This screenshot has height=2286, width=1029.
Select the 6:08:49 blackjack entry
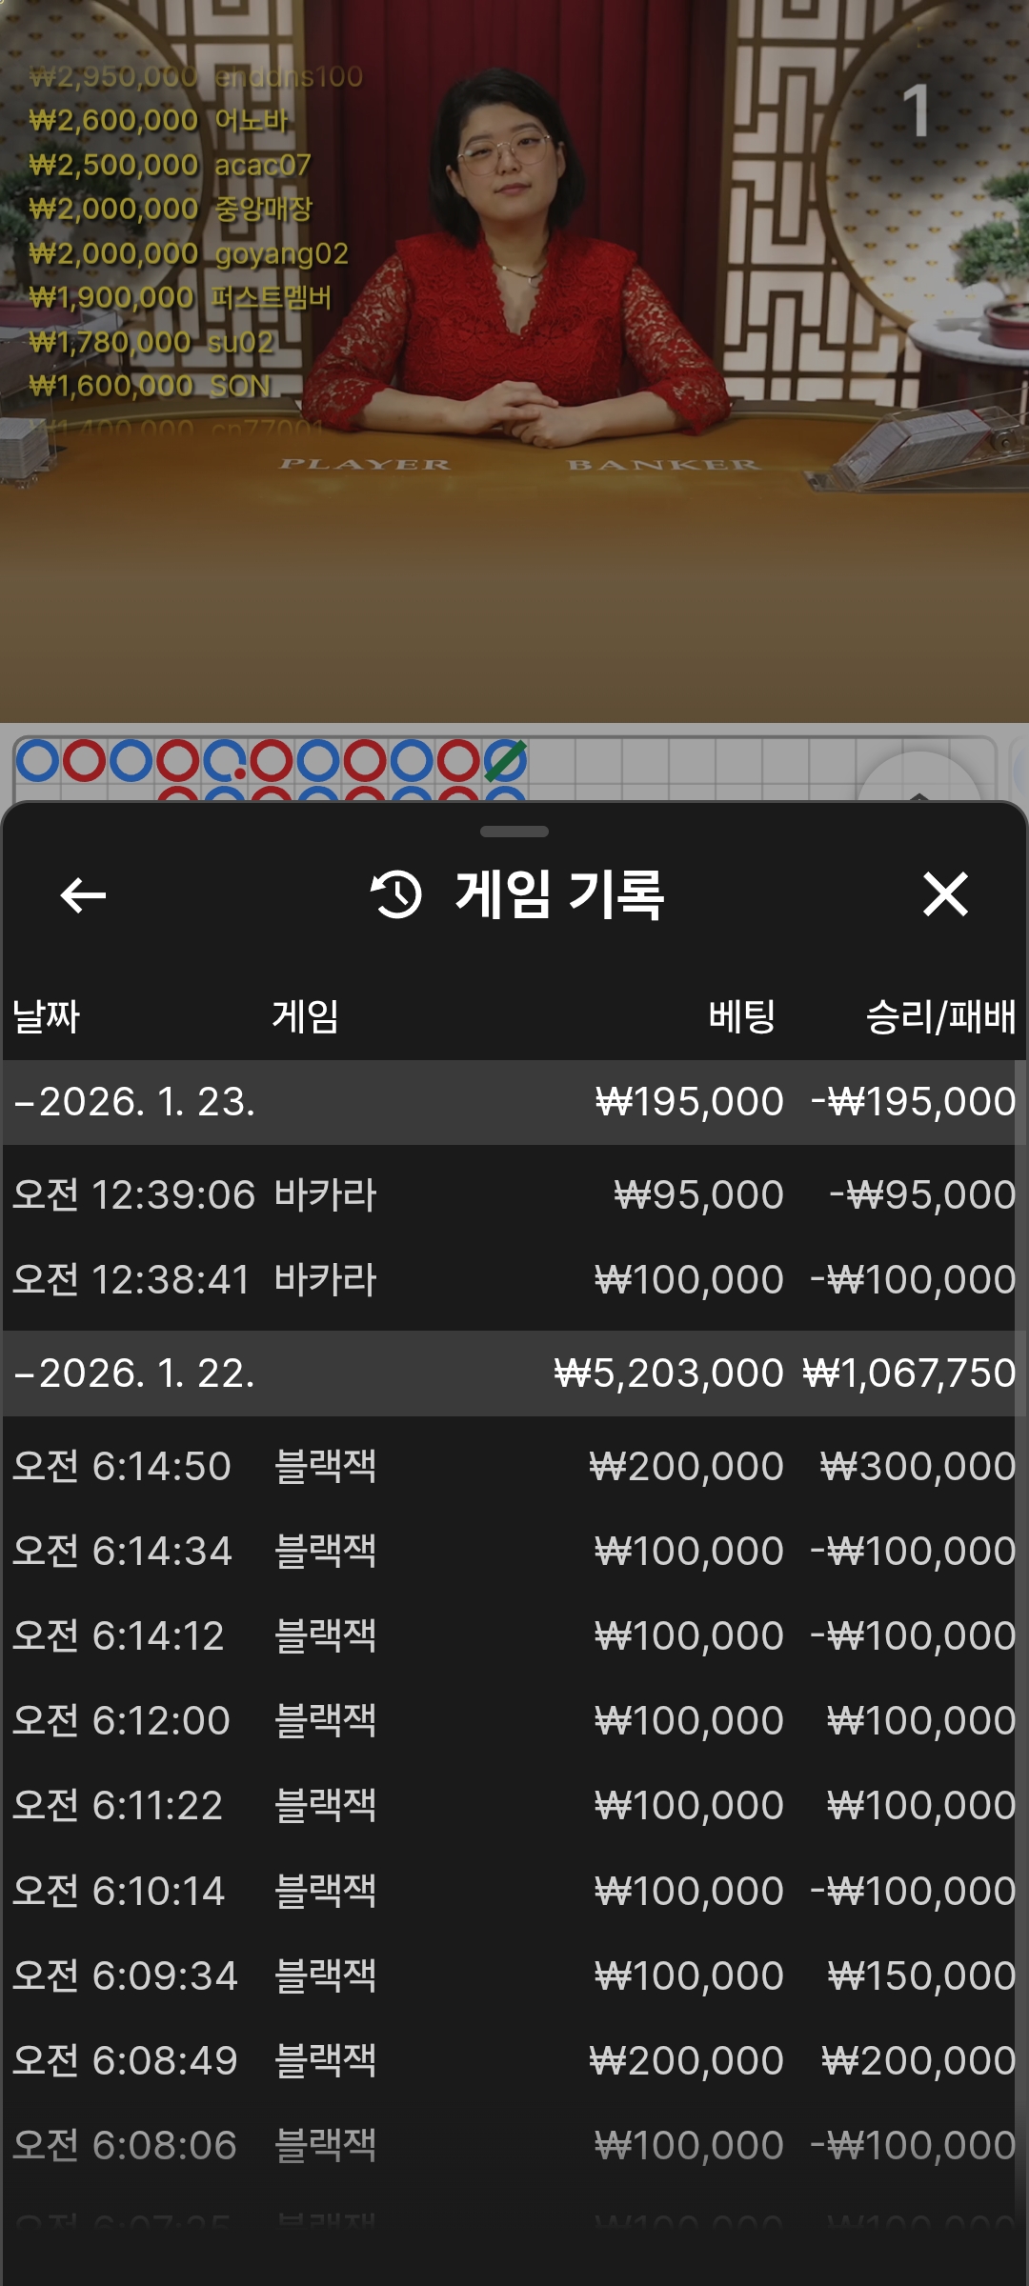click(x=514, y=2060)
